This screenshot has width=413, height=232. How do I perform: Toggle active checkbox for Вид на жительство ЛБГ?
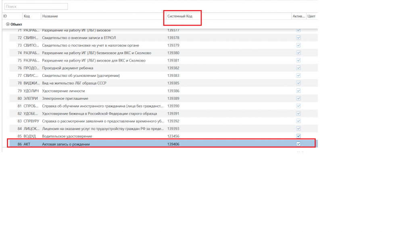[298, 83]
